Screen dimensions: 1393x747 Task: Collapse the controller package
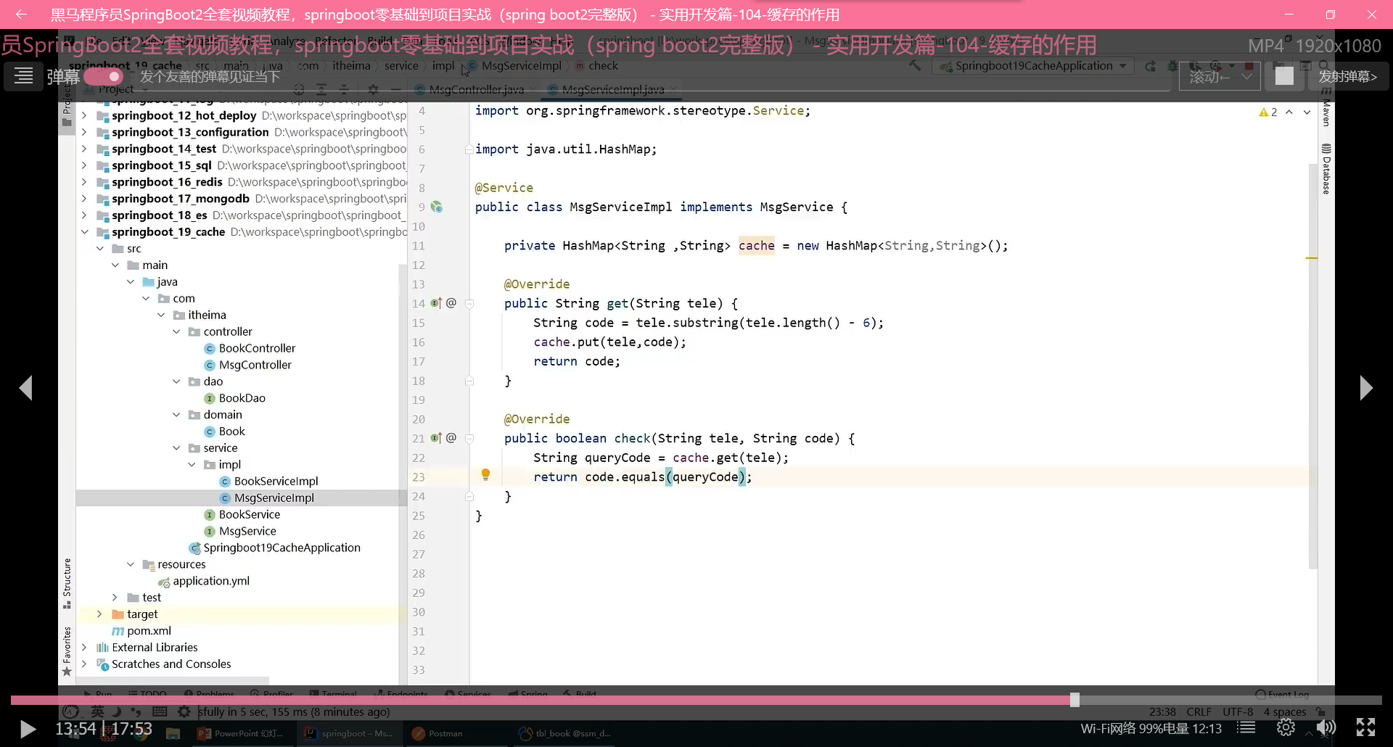click(176, 331)
